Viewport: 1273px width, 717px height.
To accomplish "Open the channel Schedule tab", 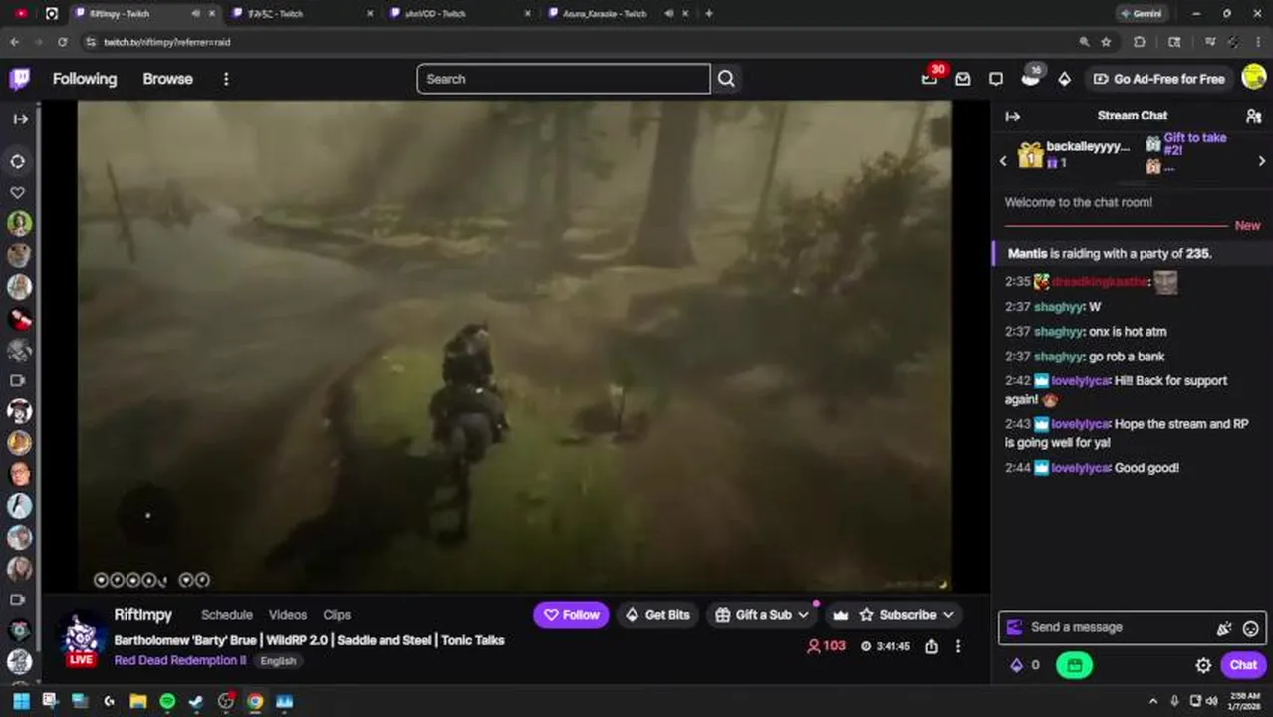I will click(x=227, y=615).
